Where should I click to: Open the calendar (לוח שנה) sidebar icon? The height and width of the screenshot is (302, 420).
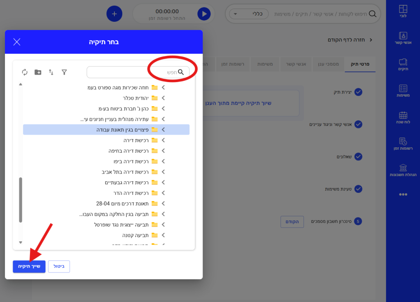(403, 118)
